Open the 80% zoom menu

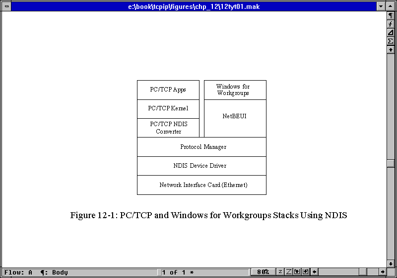pyautogui.click(x=263, y=272)
